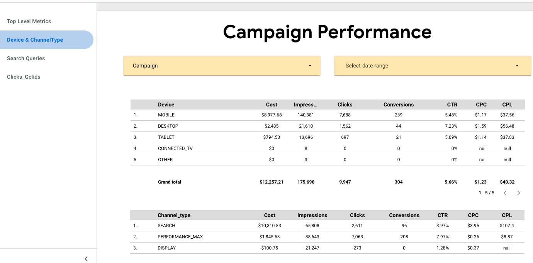Image resolution: width=533 pixels, height=263 pixels.
Task: Open the Clicks_Gclids page
Action: (x=24, y=77)
